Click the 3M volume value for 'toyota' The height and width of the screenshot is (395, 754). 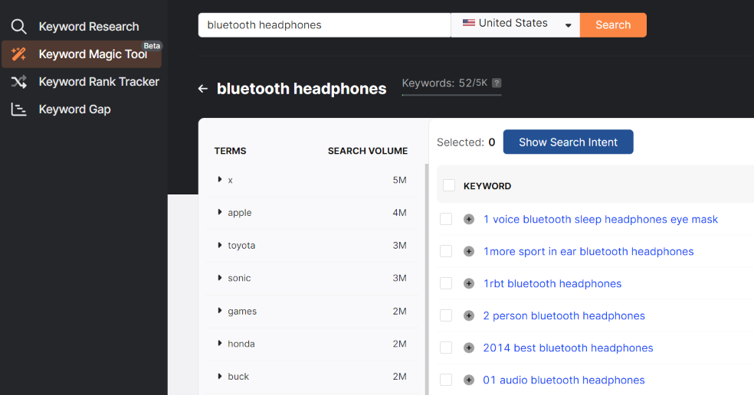pyautogui.click(x=399, y=245)
